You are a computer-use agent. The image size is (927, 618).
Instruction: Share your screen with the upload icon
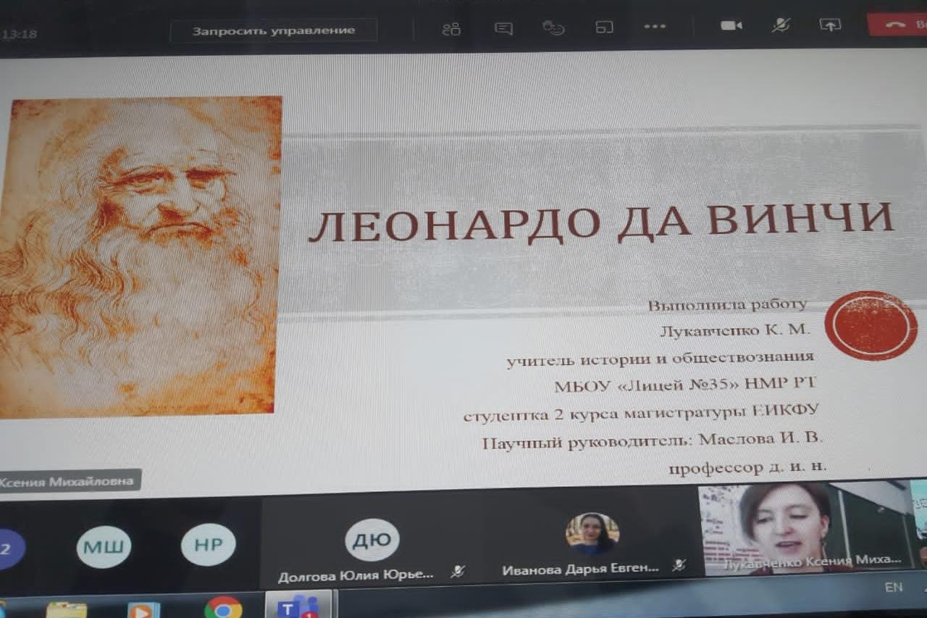[x=830, y=24]
